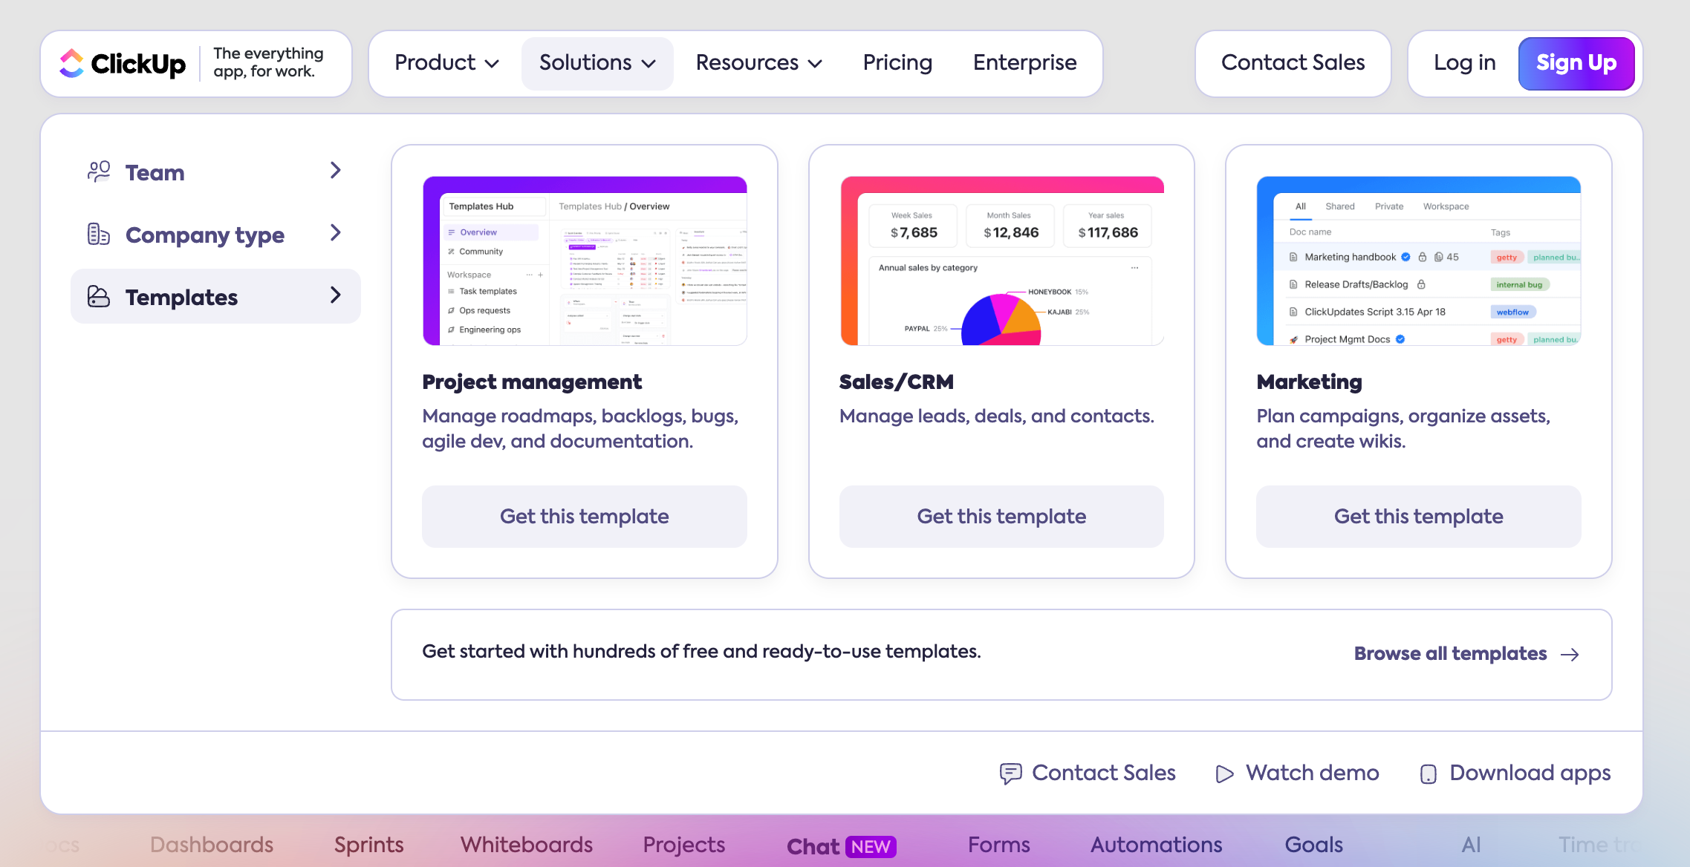Open the Marketing template preview thumbnail

1418,261
